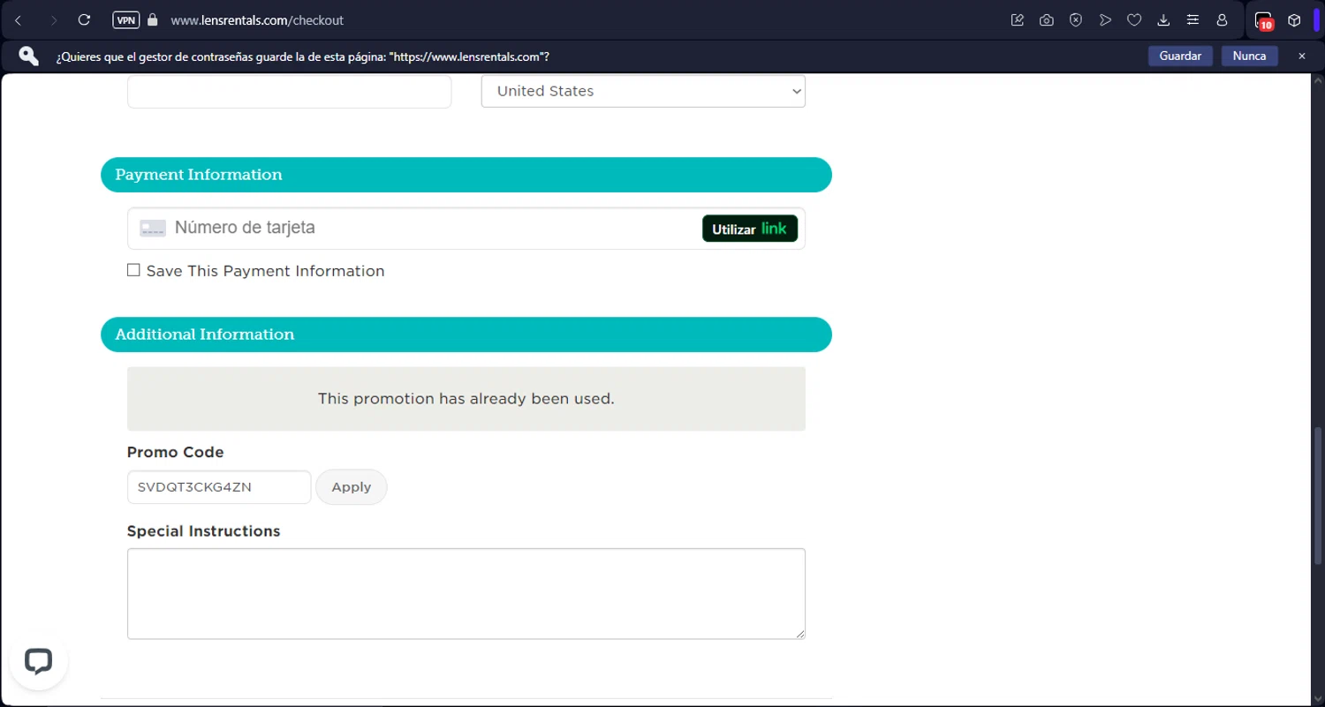Click the Additional Information section header

coord(466,335)
